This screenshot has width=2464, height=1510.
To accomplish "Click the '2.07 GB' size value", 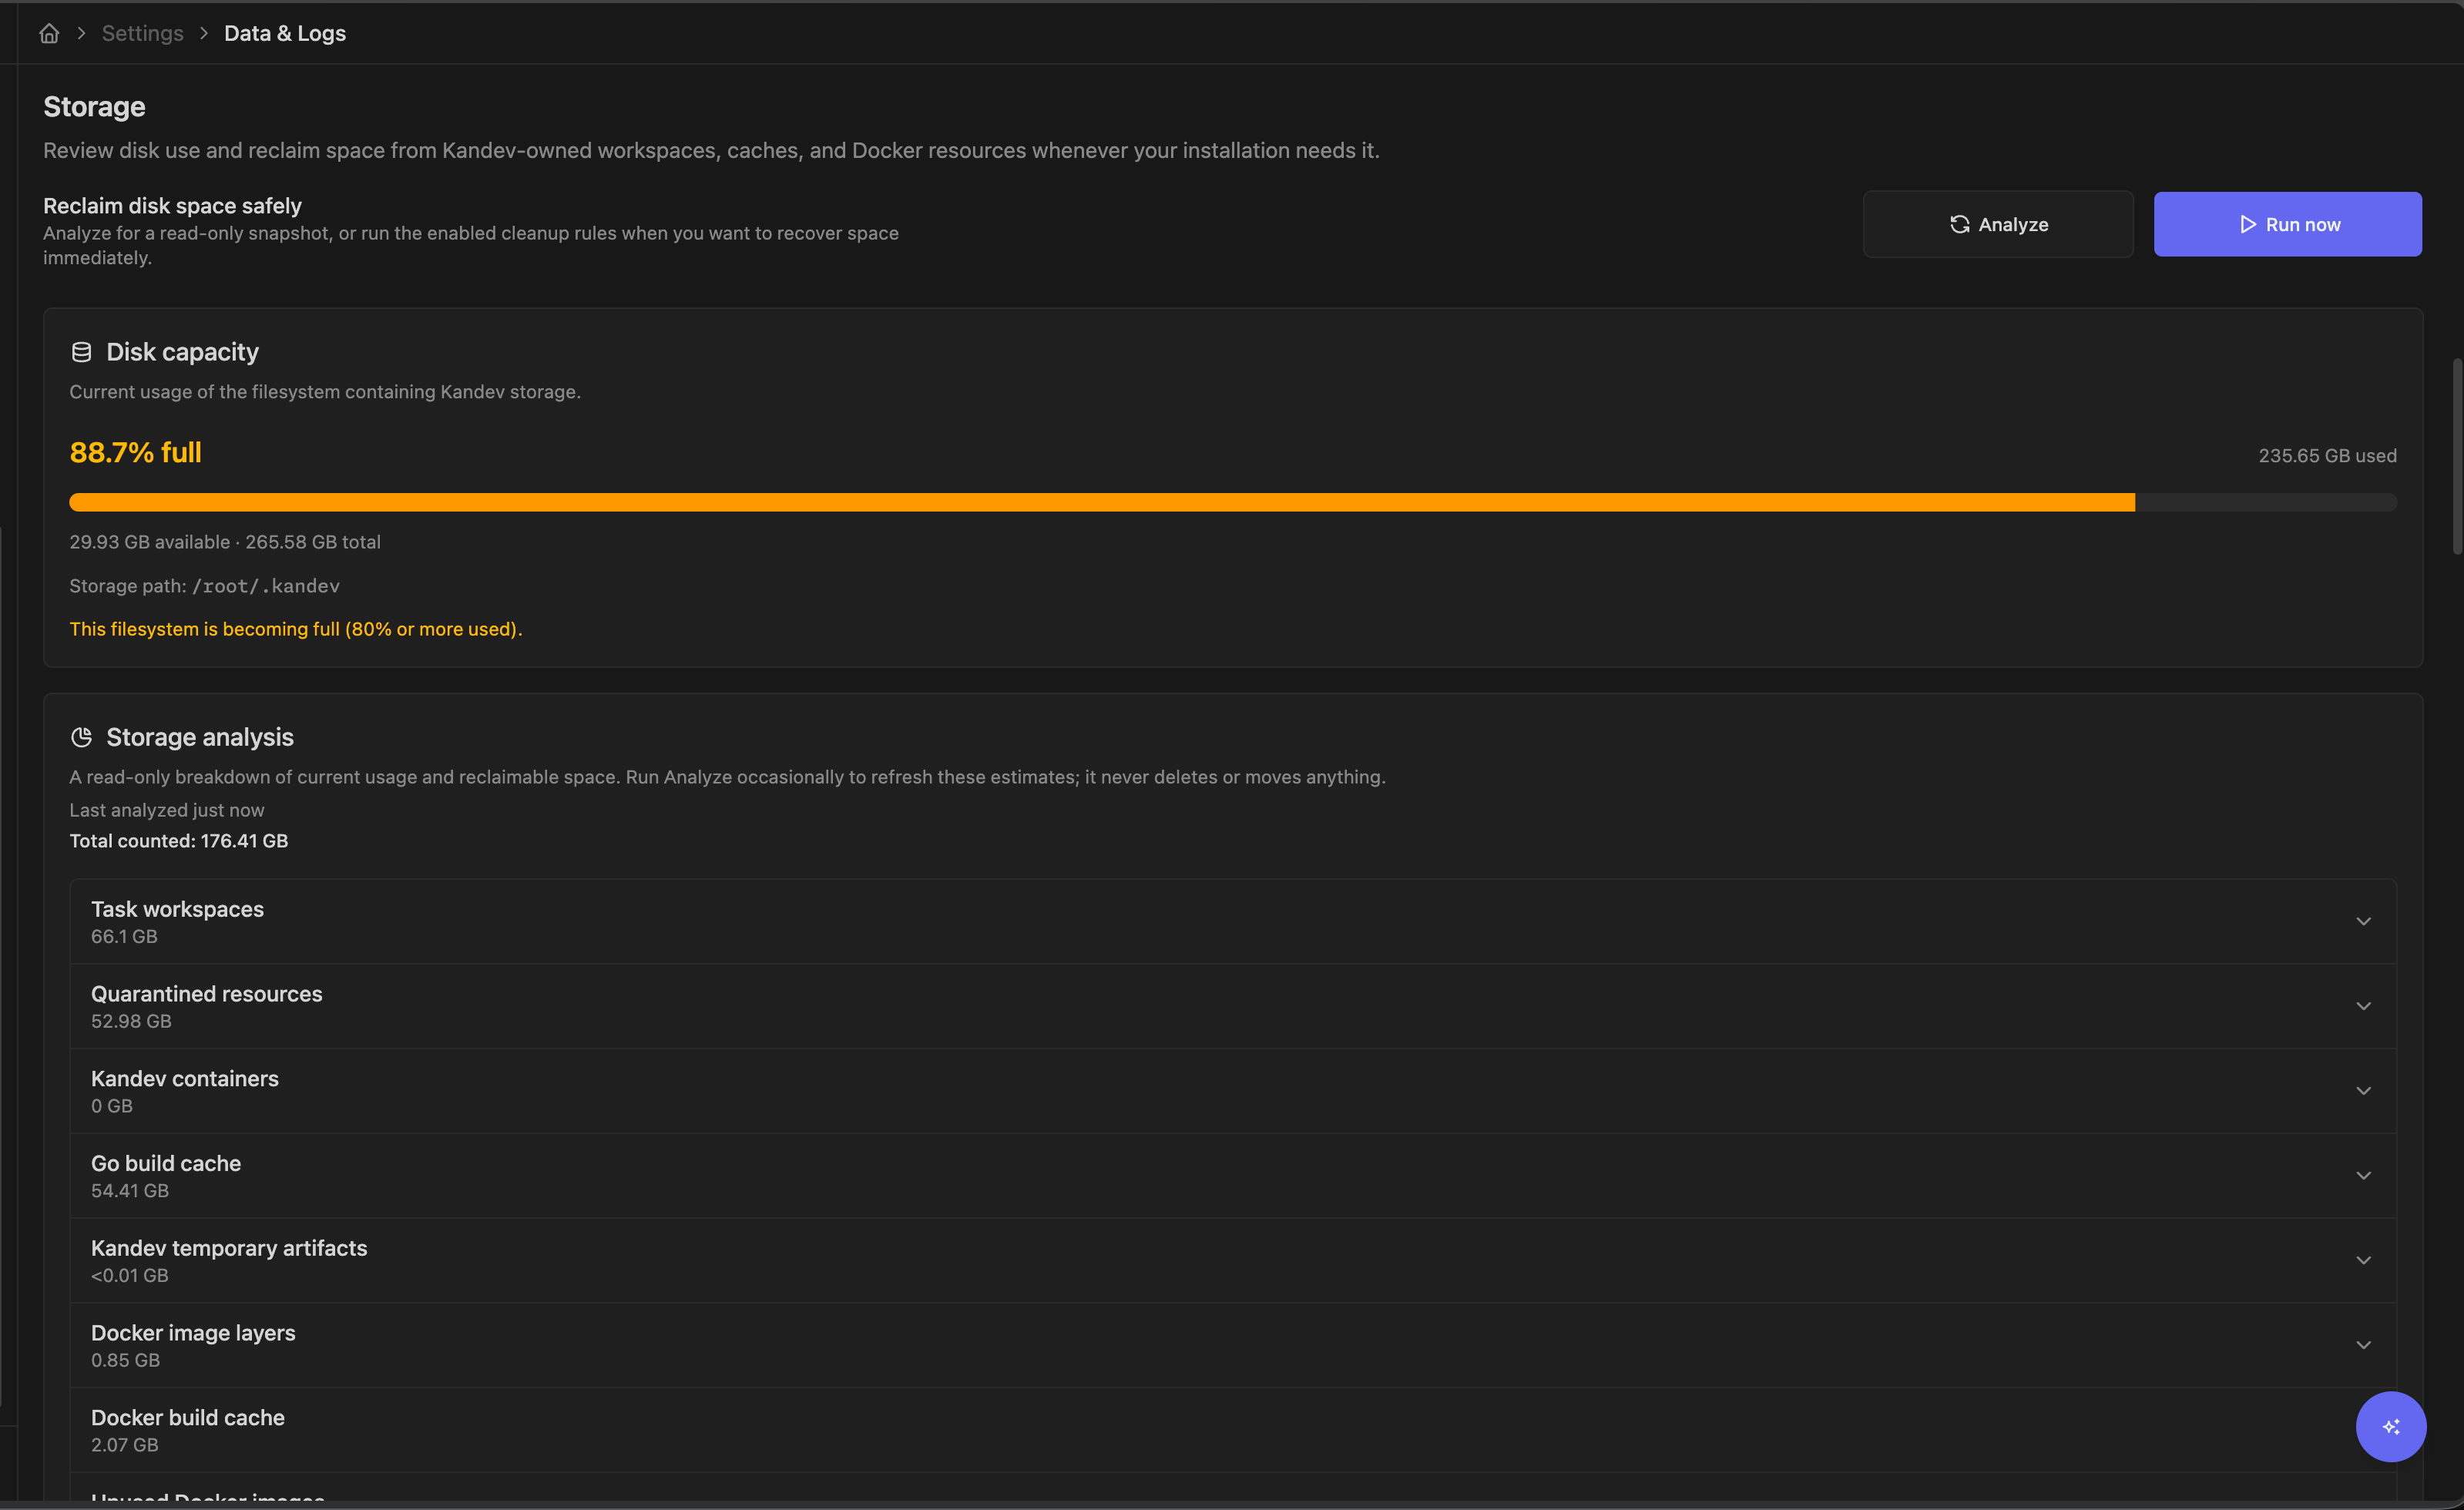I will coord(125,1444).
